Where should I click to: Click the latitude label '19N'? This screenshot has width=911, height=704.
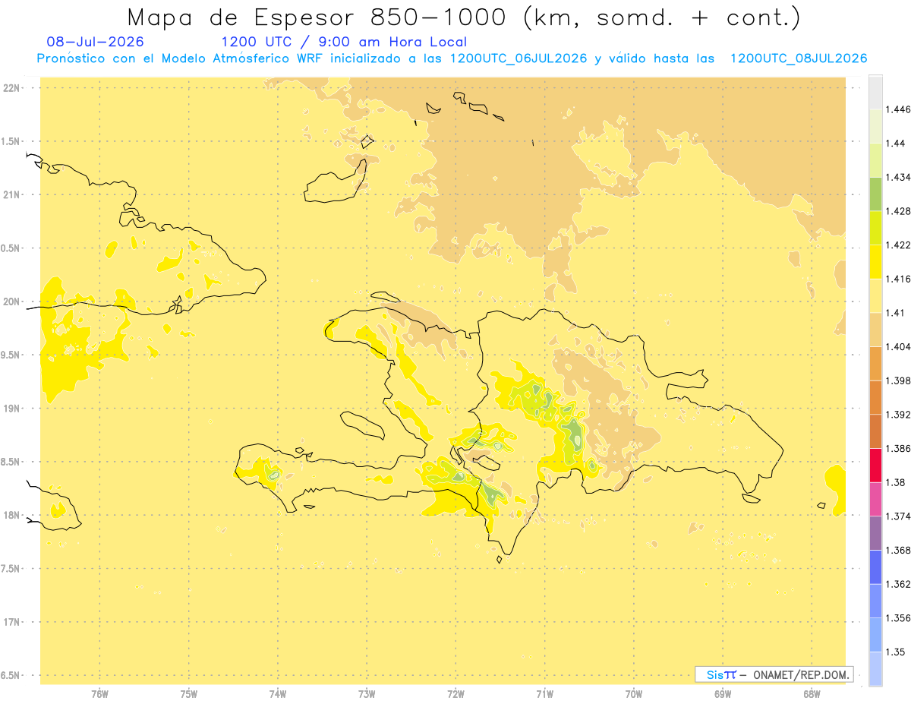click(x=11, y=408)
